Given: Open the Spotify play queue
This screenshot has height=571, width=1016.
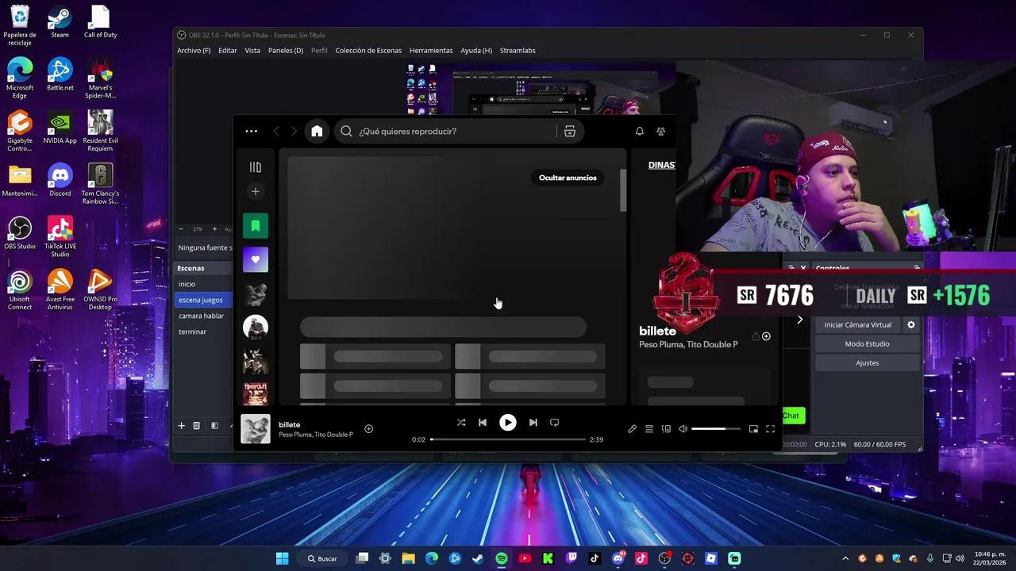Looking at the screenshot, I should coord(649,429).
